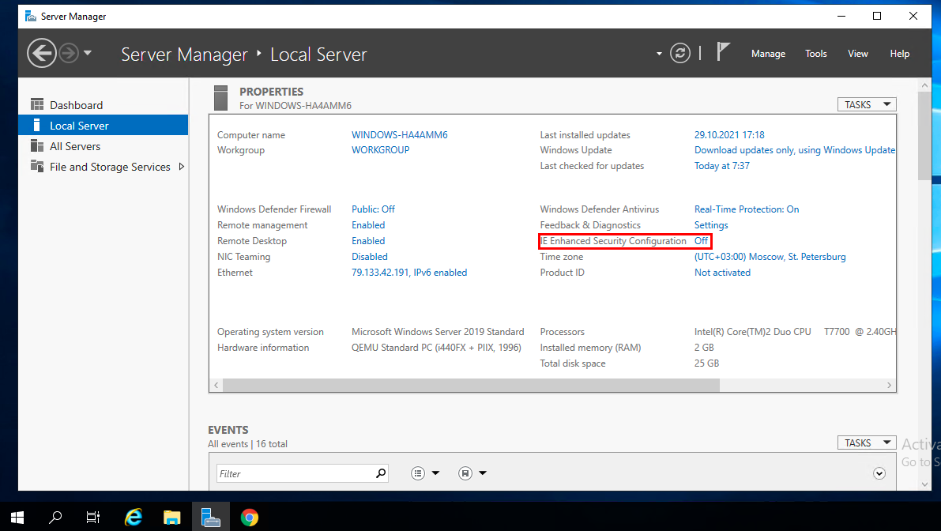This screenshot has height=531, width=941.
Task: Click the Events Filter input field
Action: 295,473
